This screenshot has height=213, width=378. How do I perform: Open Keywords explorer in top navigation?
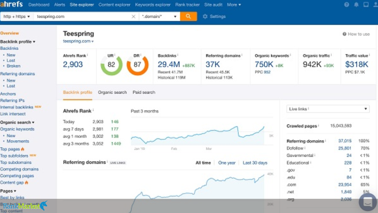tap(153, 5)
